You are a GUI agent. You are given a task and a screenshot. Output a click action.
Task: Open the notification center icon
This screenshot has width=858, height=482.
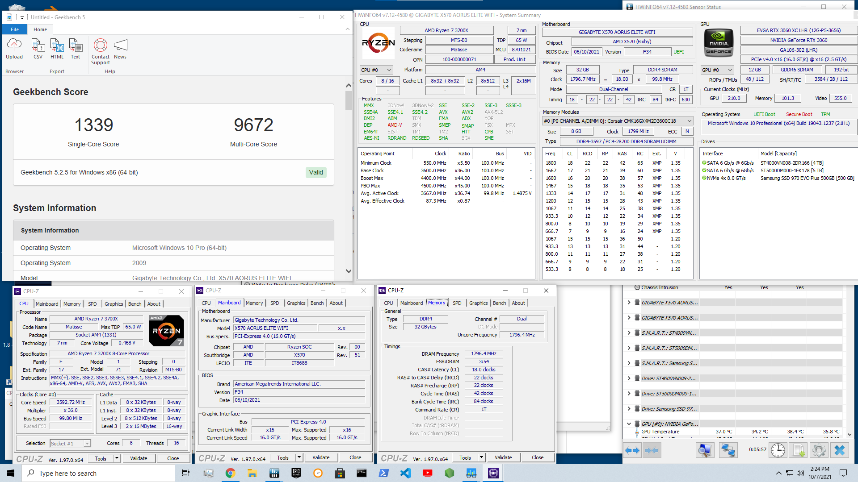(x=843, y=473)
